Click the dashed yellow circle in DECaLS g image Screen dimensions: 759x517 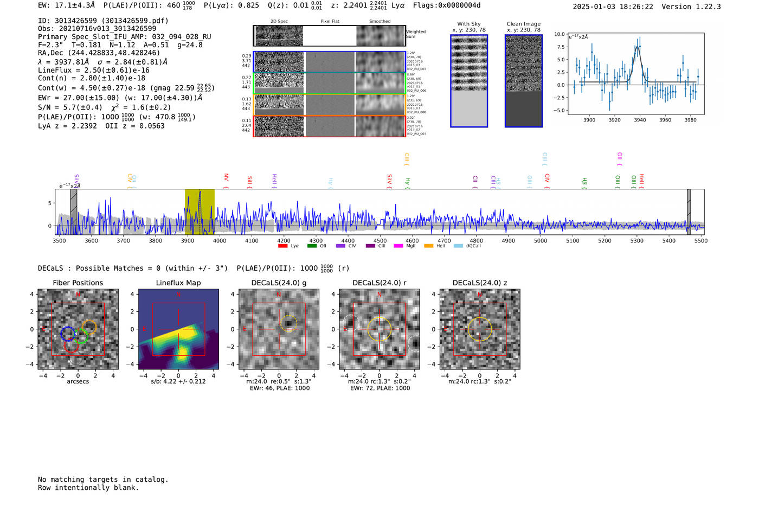289,324
